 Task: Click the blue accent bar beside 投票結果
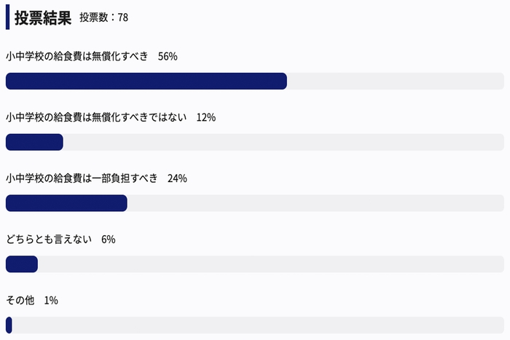tap(7, 17)
